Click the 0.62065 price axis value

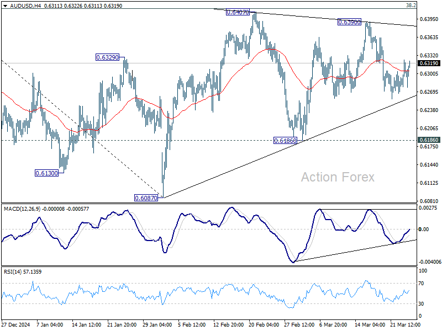point(429,129)
